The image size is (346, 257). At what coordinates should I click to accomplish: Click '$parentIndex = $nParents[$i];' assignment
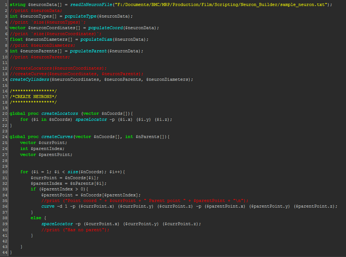click(69, 183)
